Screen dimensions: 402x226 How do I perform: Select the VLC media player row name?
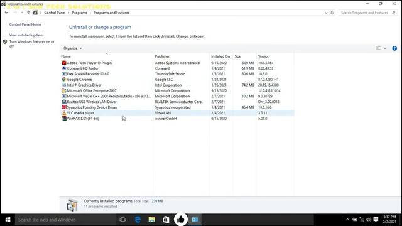click(80, 113)
